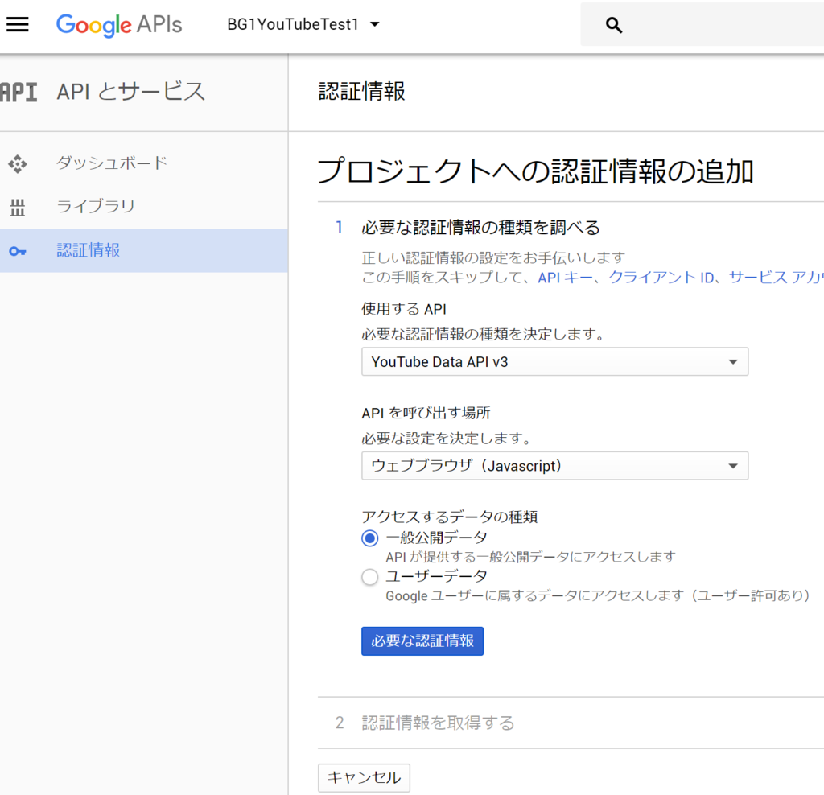Click the Google APIs logo
Screen dimensions: 824x795
point(119,25)
